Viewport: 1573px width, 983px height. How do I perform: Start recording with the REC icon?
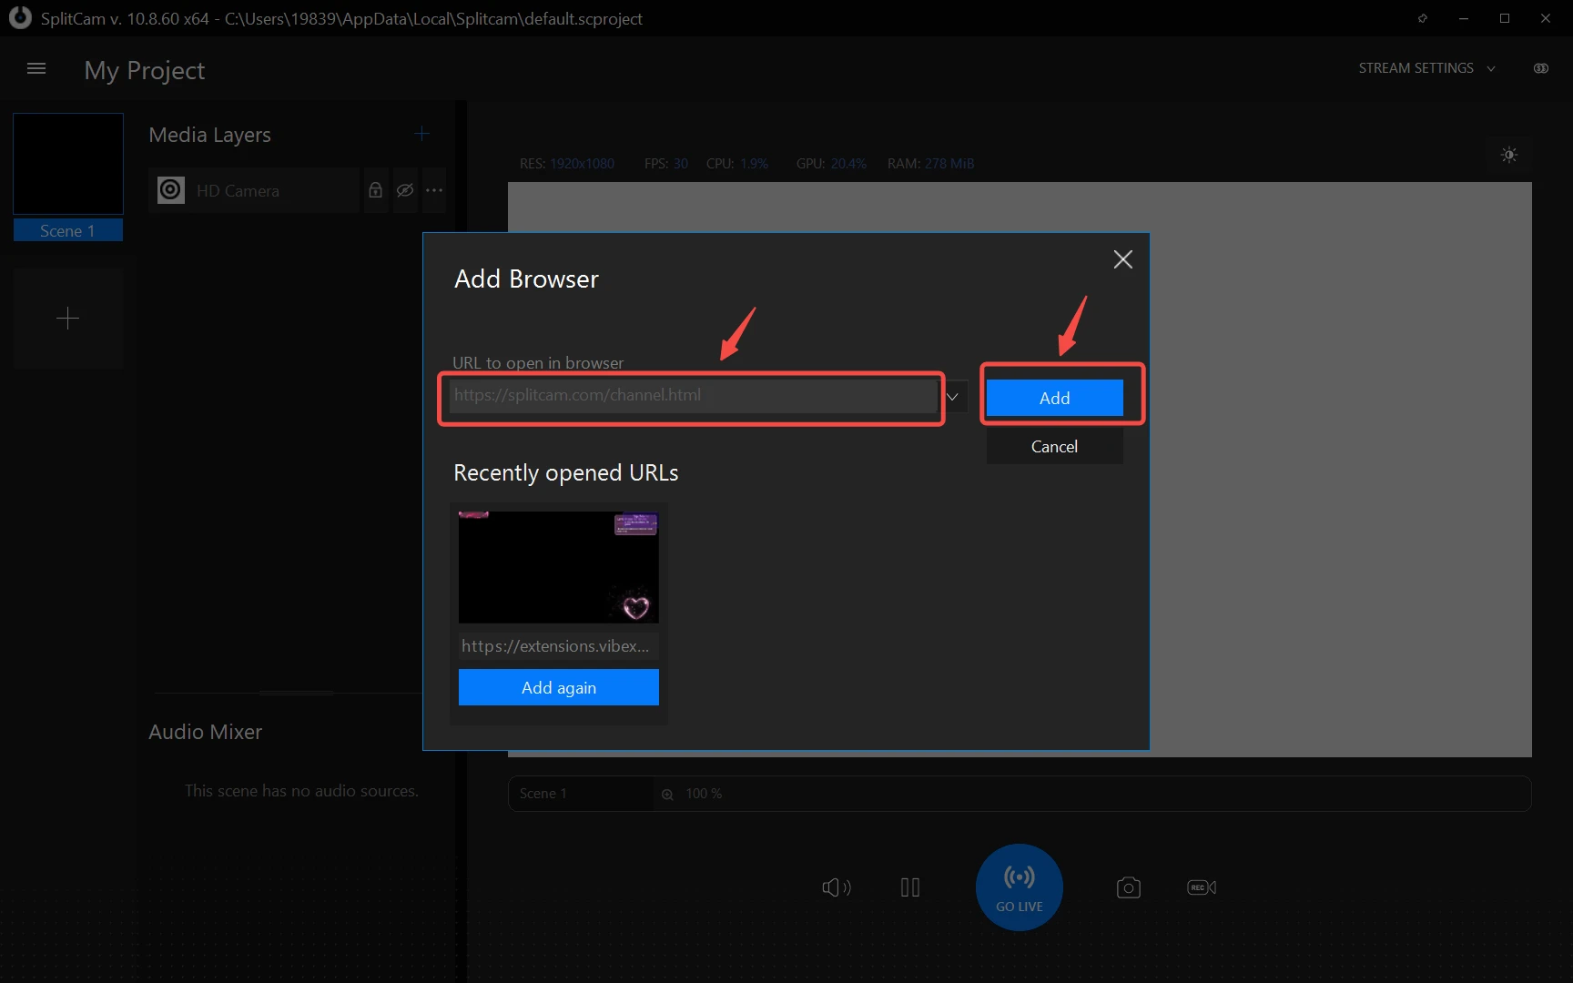pyautogui.click(x=1201, y=887)
